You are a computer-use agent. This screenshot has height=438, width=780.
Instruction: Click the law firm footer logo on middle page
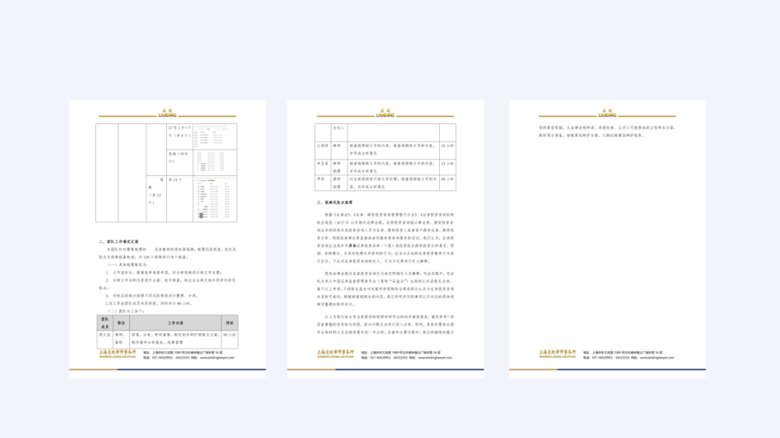point(334,354)
